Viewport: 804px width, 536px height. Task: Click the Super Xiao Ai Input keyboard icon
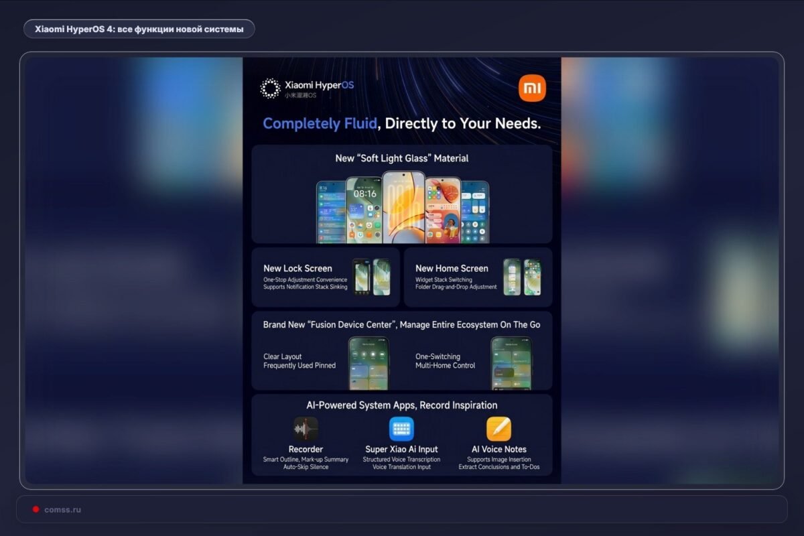click(401, 429)
